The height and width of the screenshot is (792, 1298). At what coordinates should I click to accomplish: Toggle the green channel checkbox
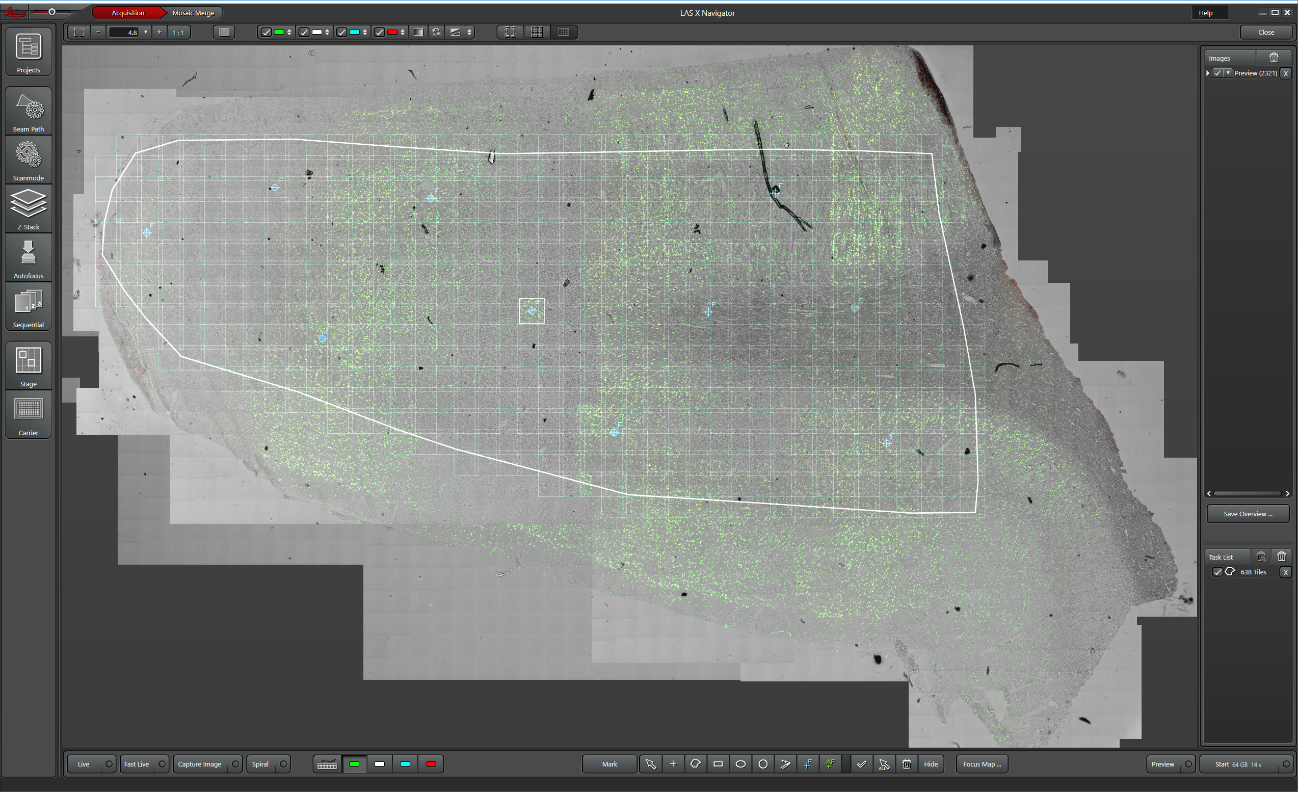click(267, 32)
